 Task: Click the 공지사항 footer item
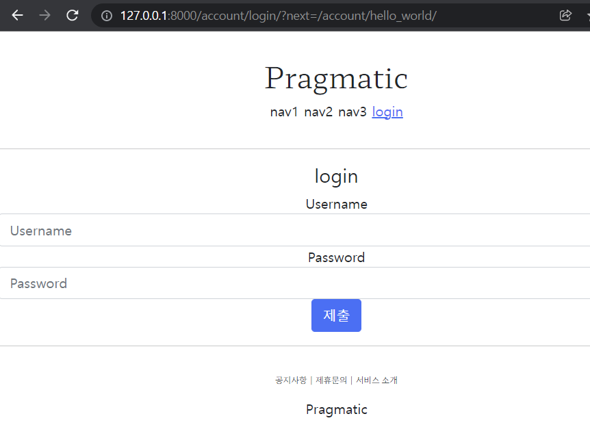coord(291,380)
